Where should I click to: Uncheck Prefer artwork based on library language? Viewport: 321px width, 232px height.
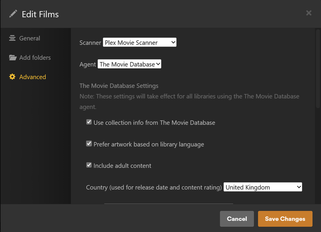(x=89, y=144)
